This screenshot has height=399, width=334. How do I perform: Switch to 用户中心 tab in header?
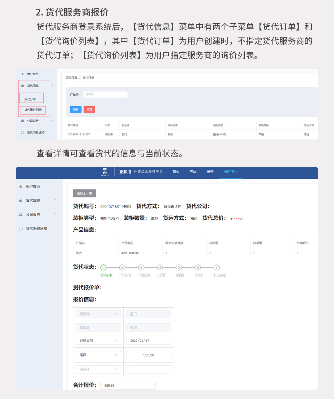(x=230, y=172)
